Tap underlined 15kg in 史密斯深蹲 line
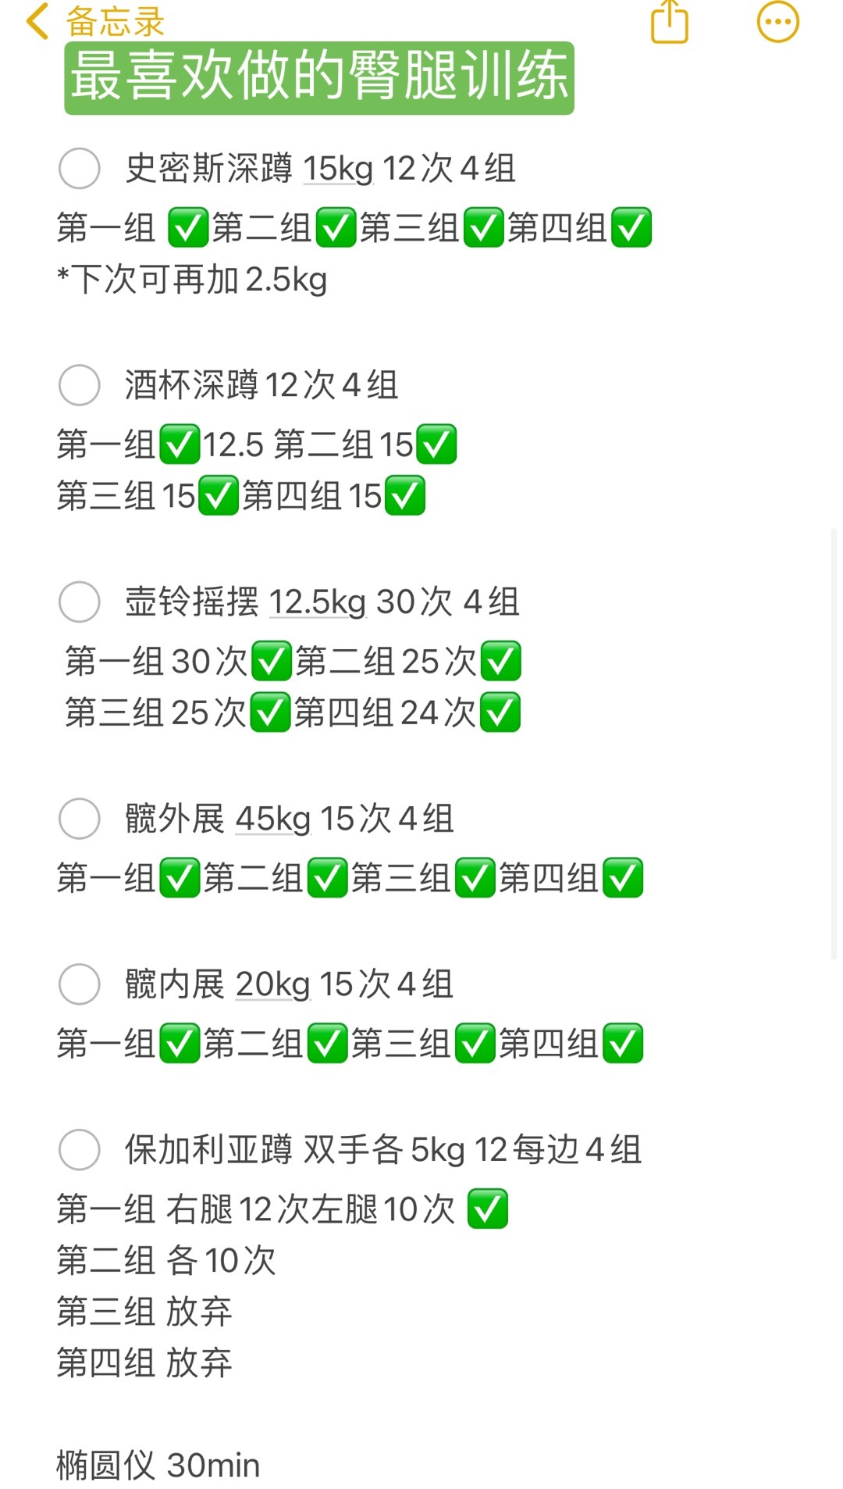843x1489 pixels. (x=338, y=169)
